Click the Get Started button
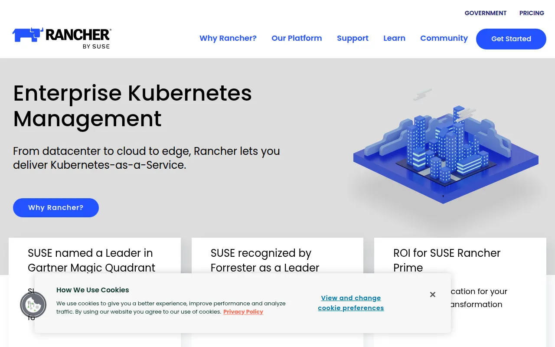 (x=511, y=39)
